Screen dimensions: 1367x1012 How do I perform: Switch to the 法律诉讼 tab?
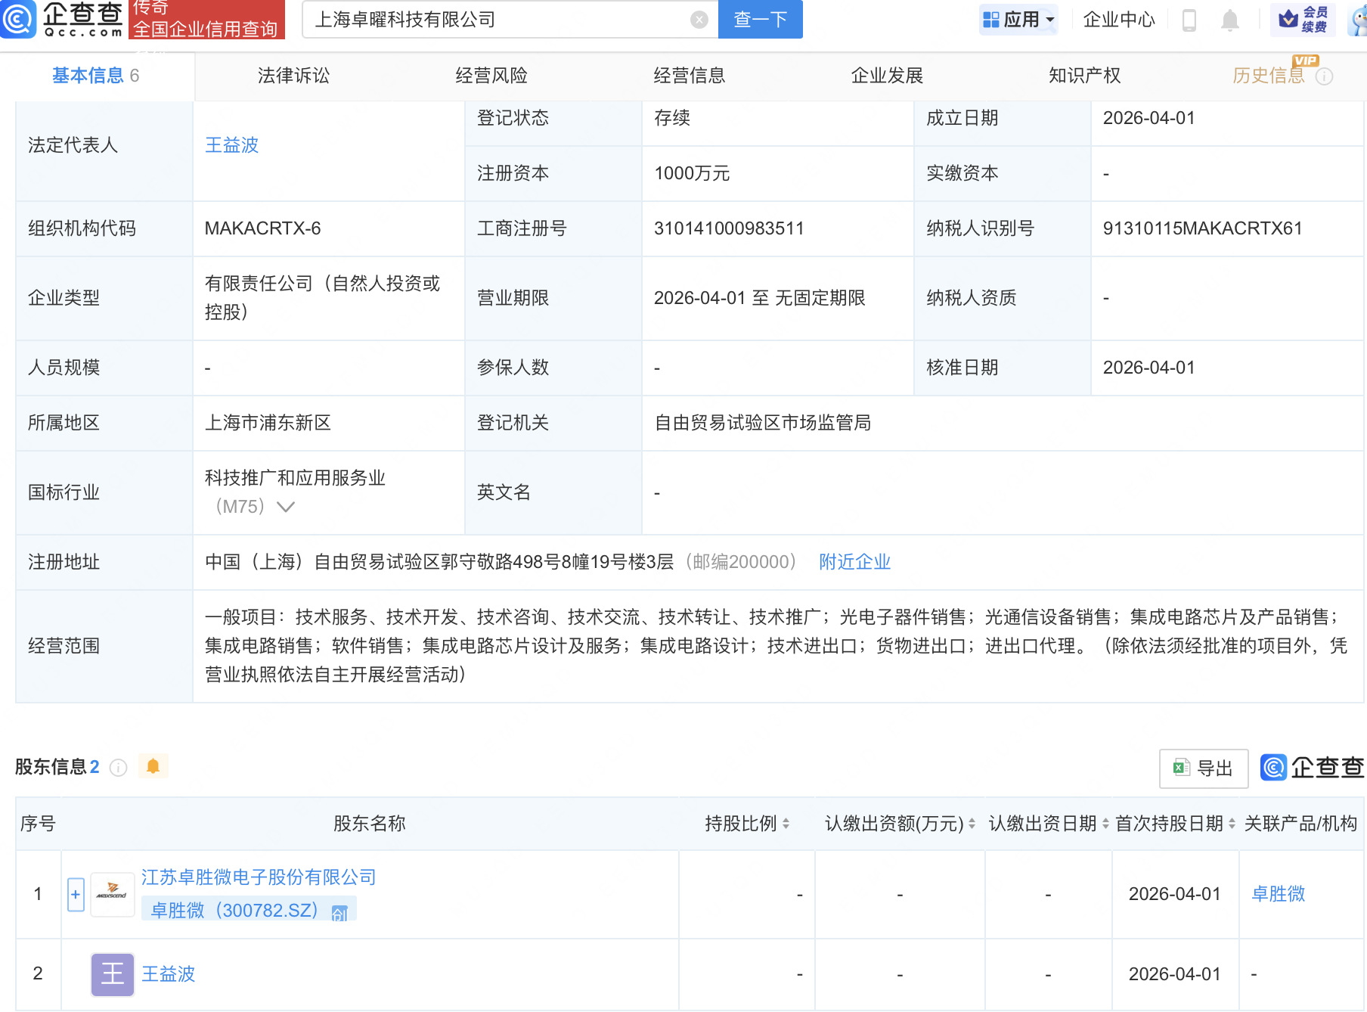[x=293, y=76]
